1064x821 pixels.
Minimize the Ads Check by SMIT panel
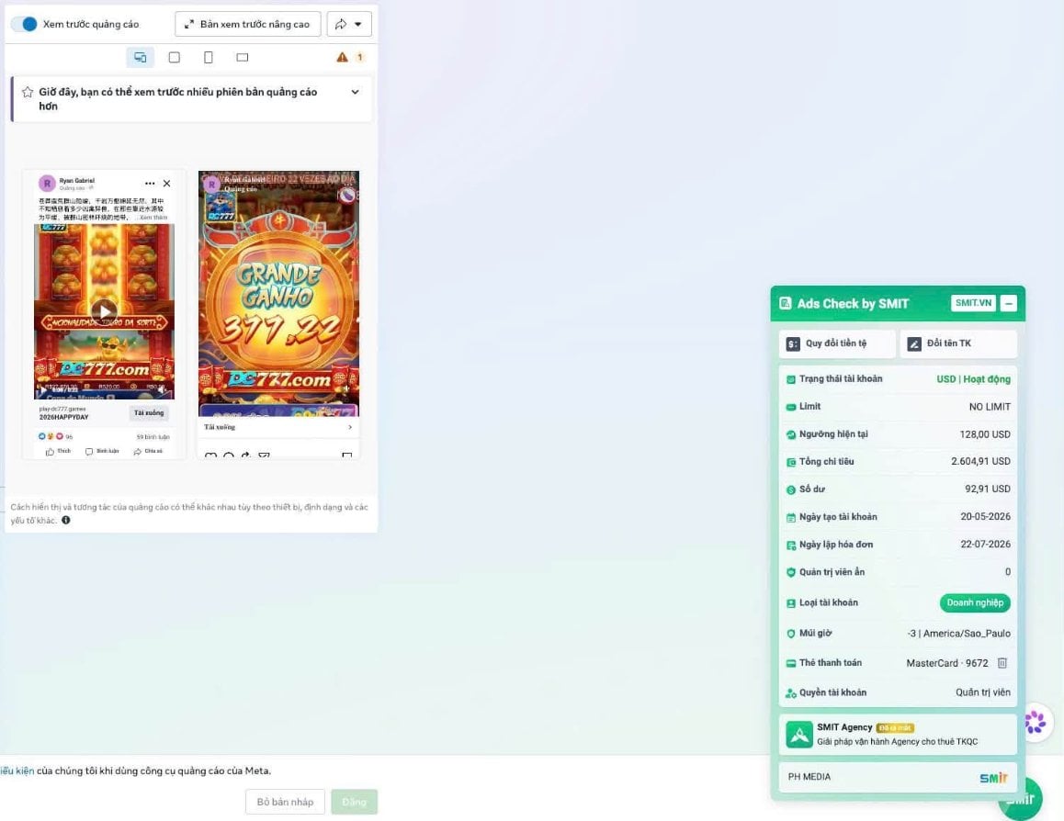(1009, 304)
